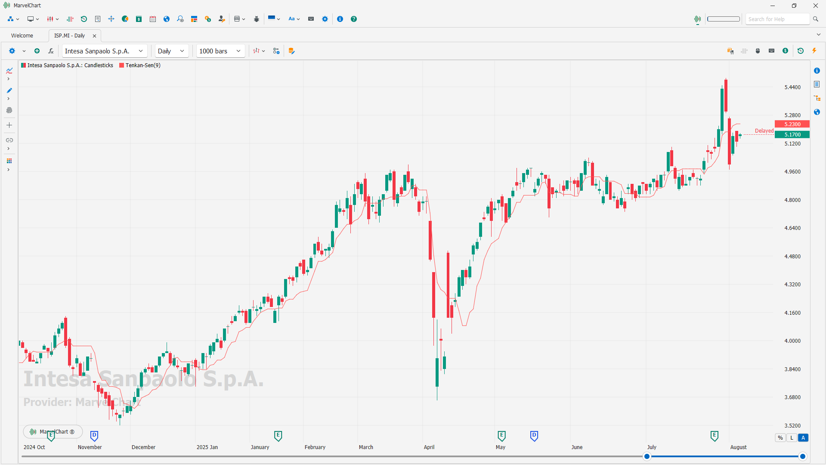
Task: Click the refresh history icon in chart toolbar
Action: (x=801, y=51)
